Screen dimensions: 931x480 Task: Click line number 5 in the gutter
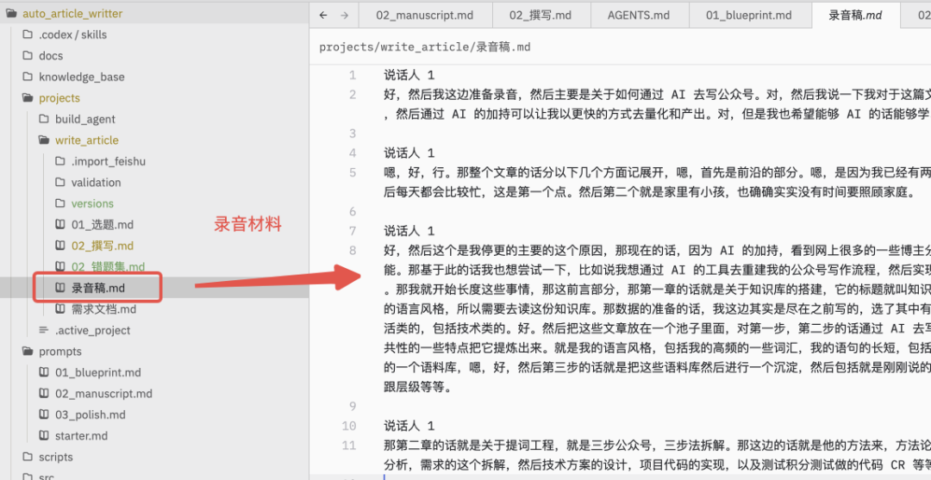click(353, 172)
